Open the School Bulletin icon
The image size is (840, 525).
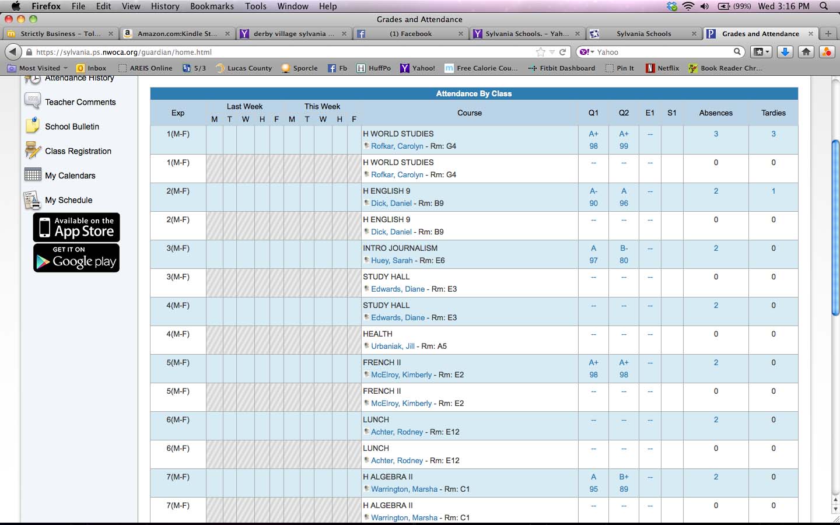tap(32, 126)
